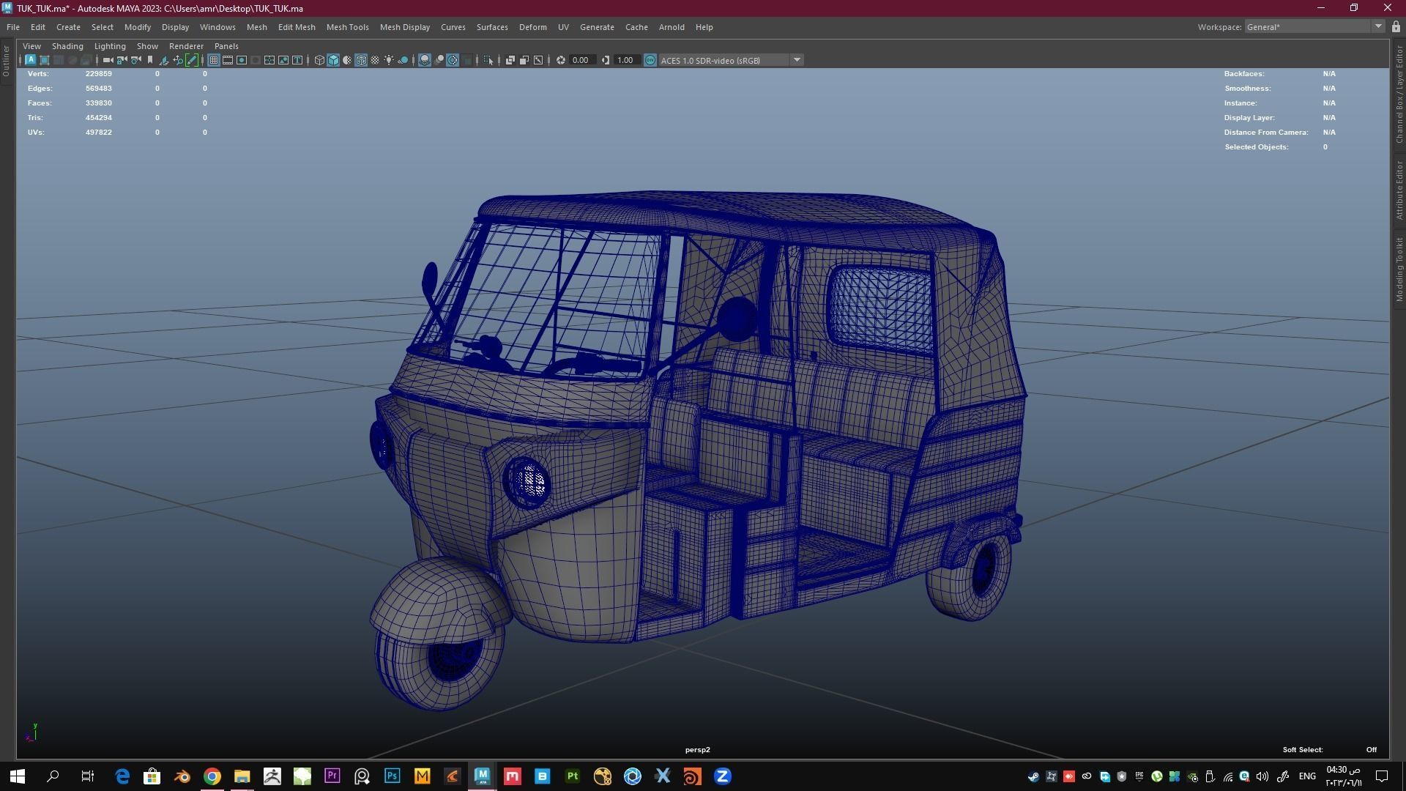Viewport: 1406px width, 791px height.
Task: Open the panel Panels menu
Action: click(x=226, y=46)
